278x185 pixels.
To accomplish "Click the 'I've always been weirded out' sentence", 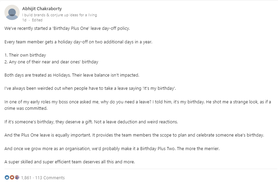I will click(90, 88).
